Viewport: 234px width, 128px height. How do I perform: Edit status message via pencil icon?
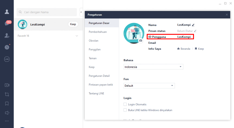[x=195, y=31]
